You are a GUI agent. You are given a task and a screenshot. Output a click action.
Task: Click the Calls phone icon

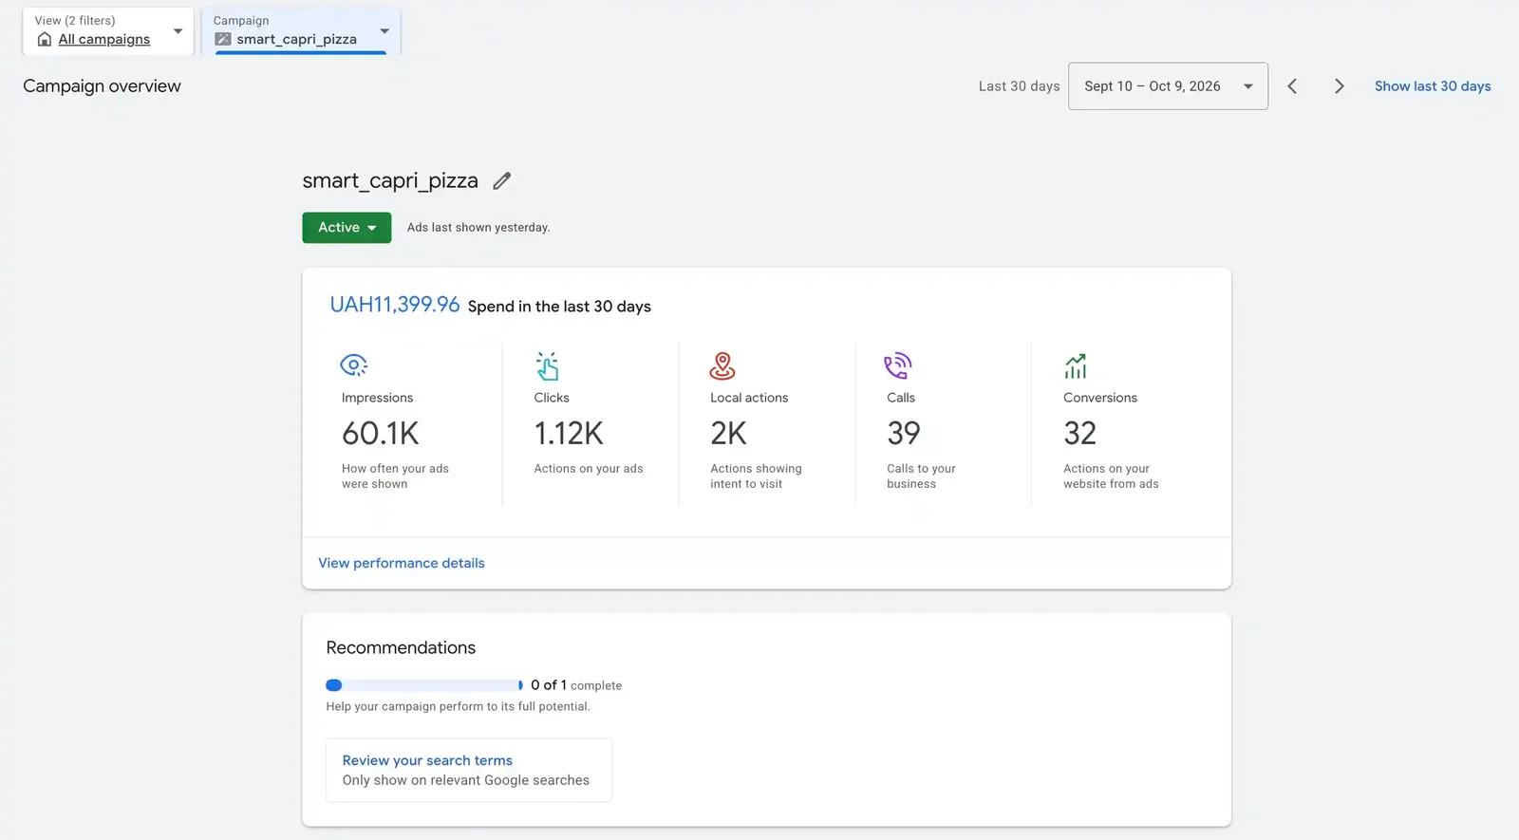[x=898, y=365]
